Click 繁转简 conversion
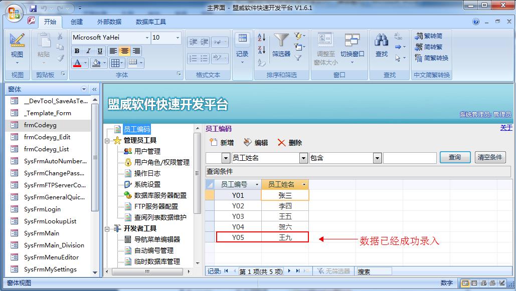Image resolution: width=516 pixels, height=291 pixels. click(429, 36)
